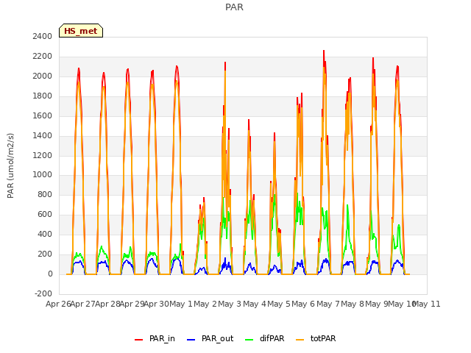This screenshot has height=353, width=471.
Task: Click the low PAR peak below 800
Action: pyautogui.click(x=204, y=198)
